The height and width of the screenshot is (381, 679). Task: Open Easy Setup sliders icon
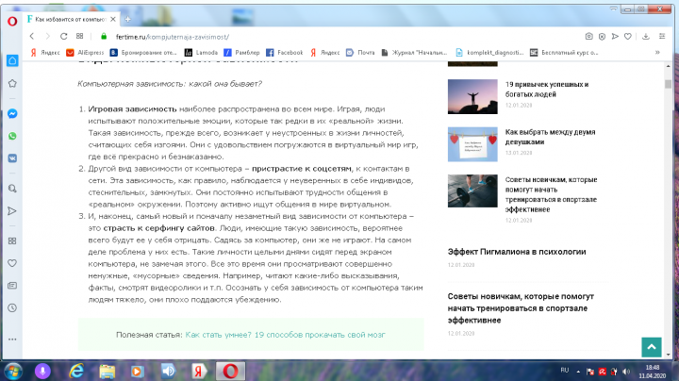[x=662, y=37]
